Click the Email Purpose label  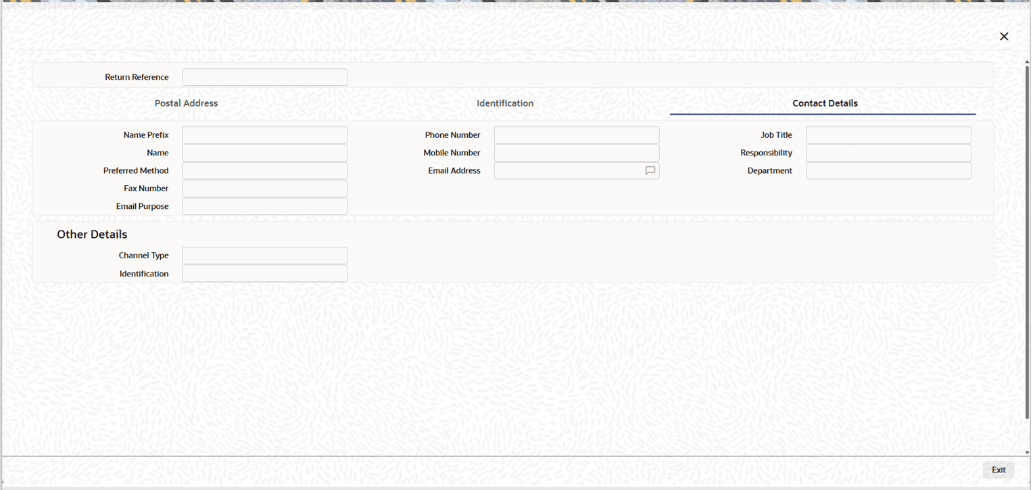pos(142,206)
